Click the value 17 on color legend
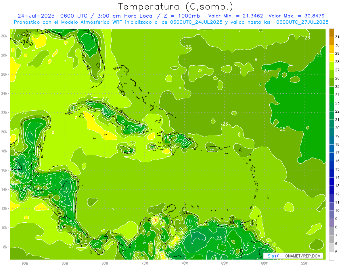Screen dimensions: 345x267 pyautogui.click(x=338, y=153)
